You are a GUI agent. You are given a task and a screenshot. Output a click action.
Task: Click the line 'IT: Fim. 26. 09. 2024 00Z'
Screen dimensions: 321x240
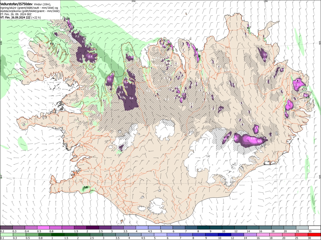click(16, 14)
